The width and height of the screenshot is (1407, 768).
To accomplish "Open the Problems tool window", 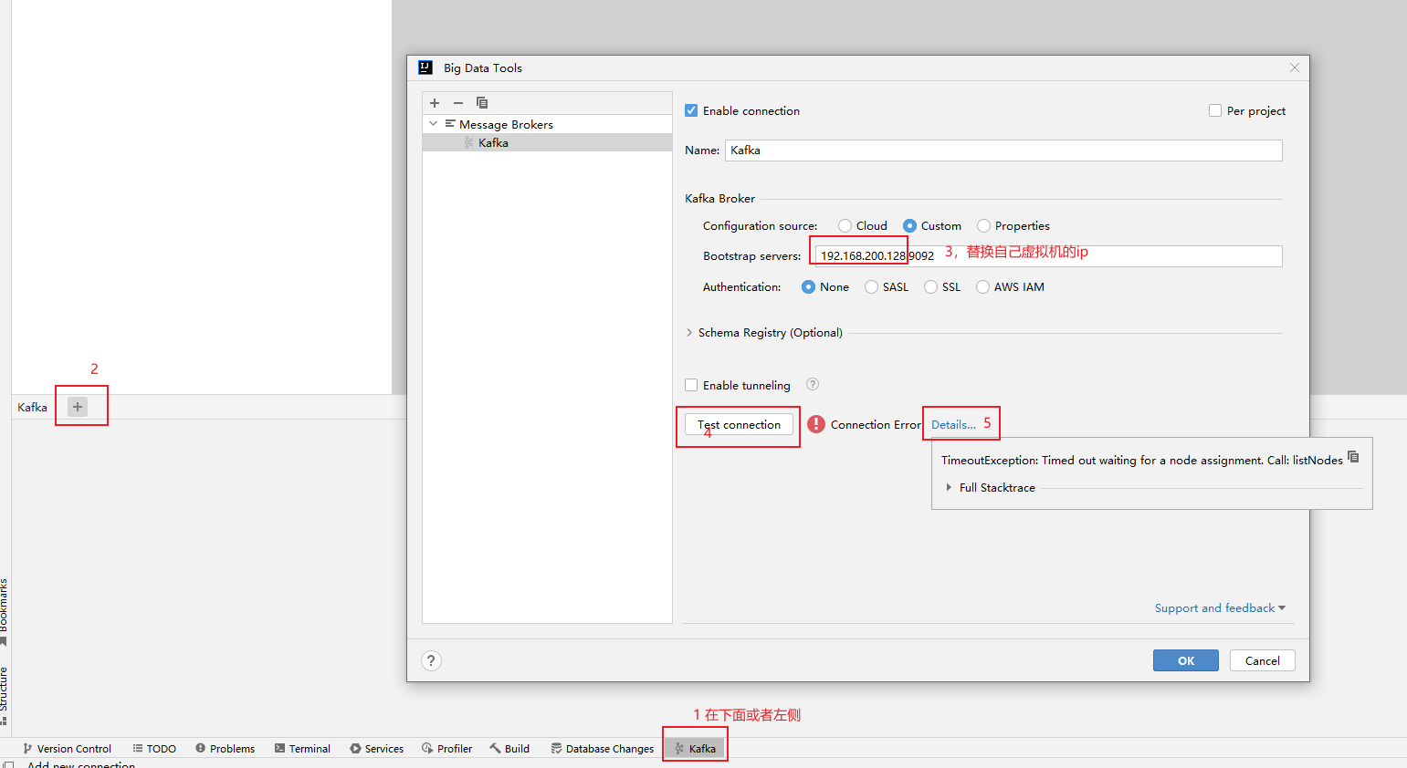I will click(225, 748).
